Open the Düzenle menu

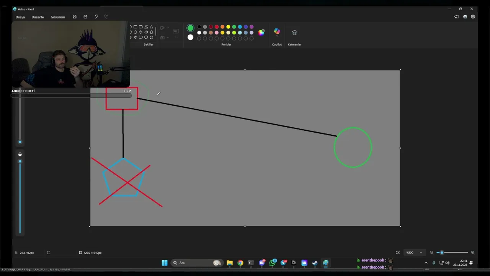coord(38,17)
